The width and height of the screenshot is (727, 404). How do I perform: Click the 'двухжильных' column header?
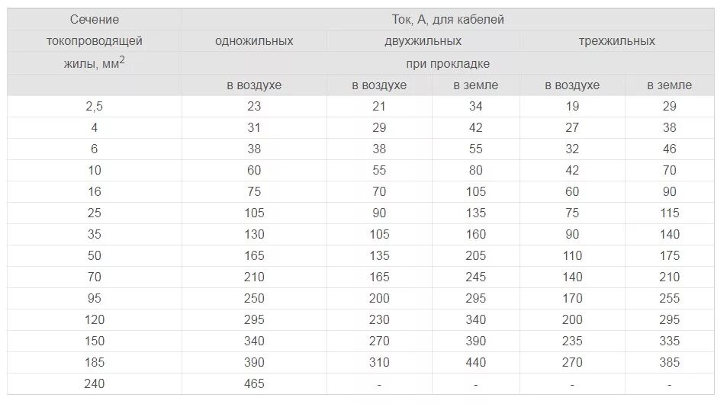tap(423, 40)
